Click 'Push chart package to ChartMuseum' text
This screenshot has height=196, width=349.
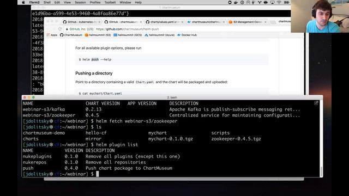tap(129, 168)
